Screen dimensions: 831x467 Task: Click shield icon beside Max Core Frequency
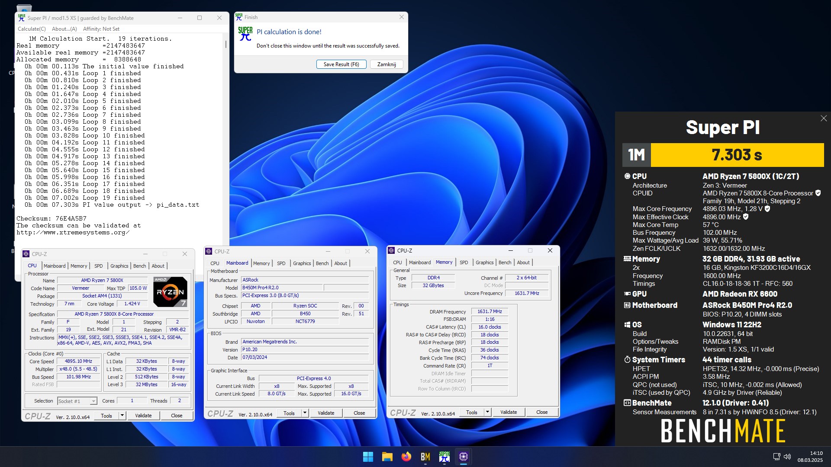point(767,209)
